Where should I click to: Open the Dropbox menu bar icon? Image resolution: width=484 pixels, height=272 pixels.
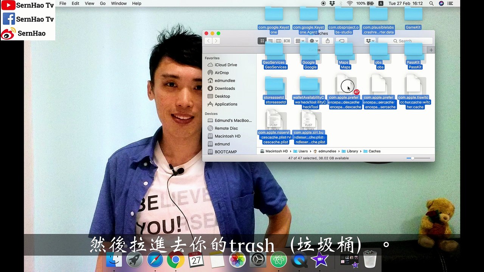pyautogui.click(x=332, y=3)
